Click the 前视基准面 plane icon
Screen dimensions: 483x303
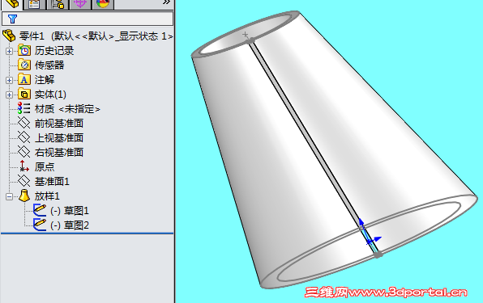[24, 123]
